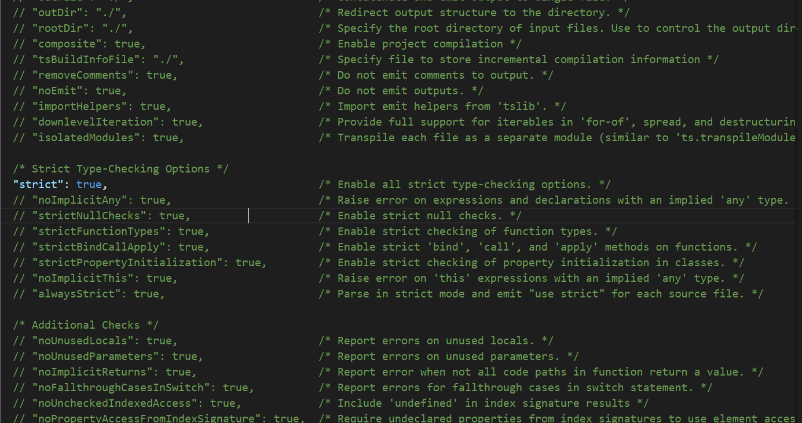Click the comment about fallthrough cases in switch
This screenshot has height=423, width=802.
pyautogui.click(x=516, y=388)
